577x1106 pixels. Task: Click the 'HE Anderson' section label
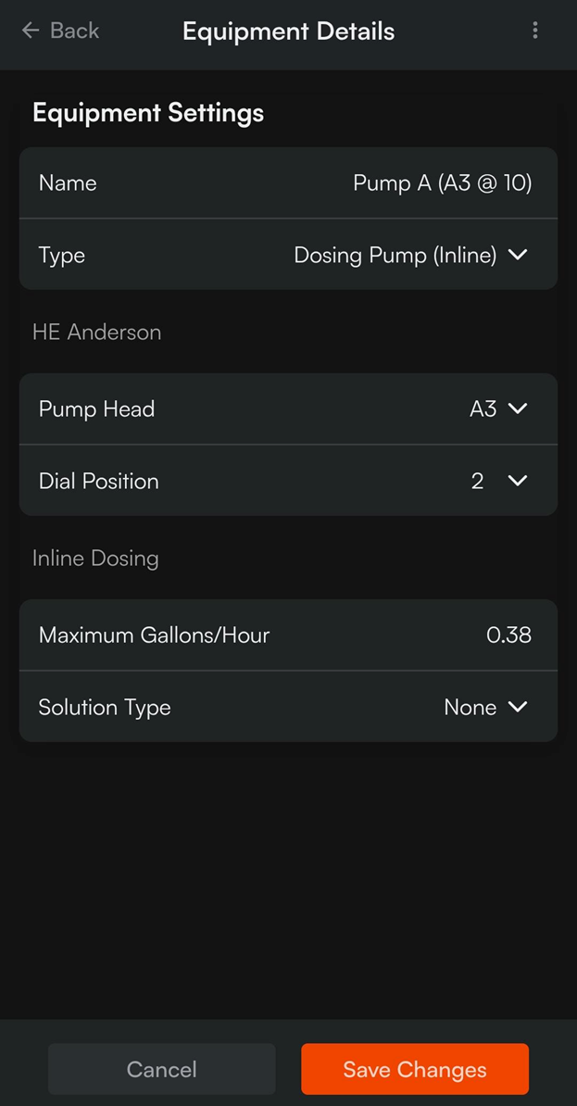coord(96,332)
